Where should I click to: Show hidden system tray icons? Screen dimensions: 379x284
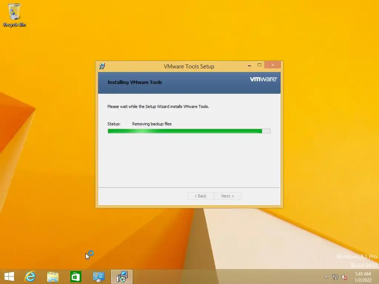tap(326, 277)
